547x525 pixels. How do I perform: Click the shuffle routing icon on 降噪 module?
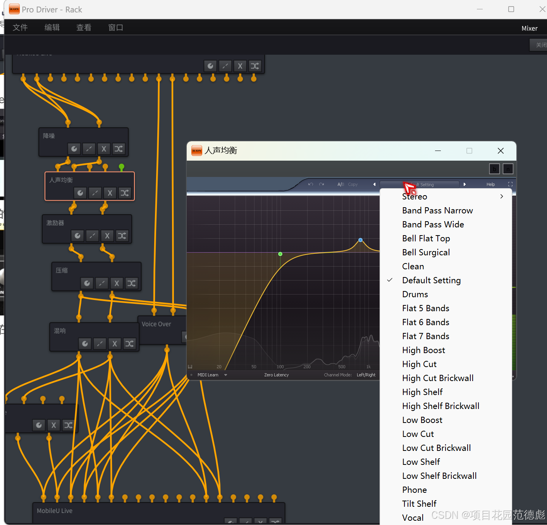[x=119, y=149]
